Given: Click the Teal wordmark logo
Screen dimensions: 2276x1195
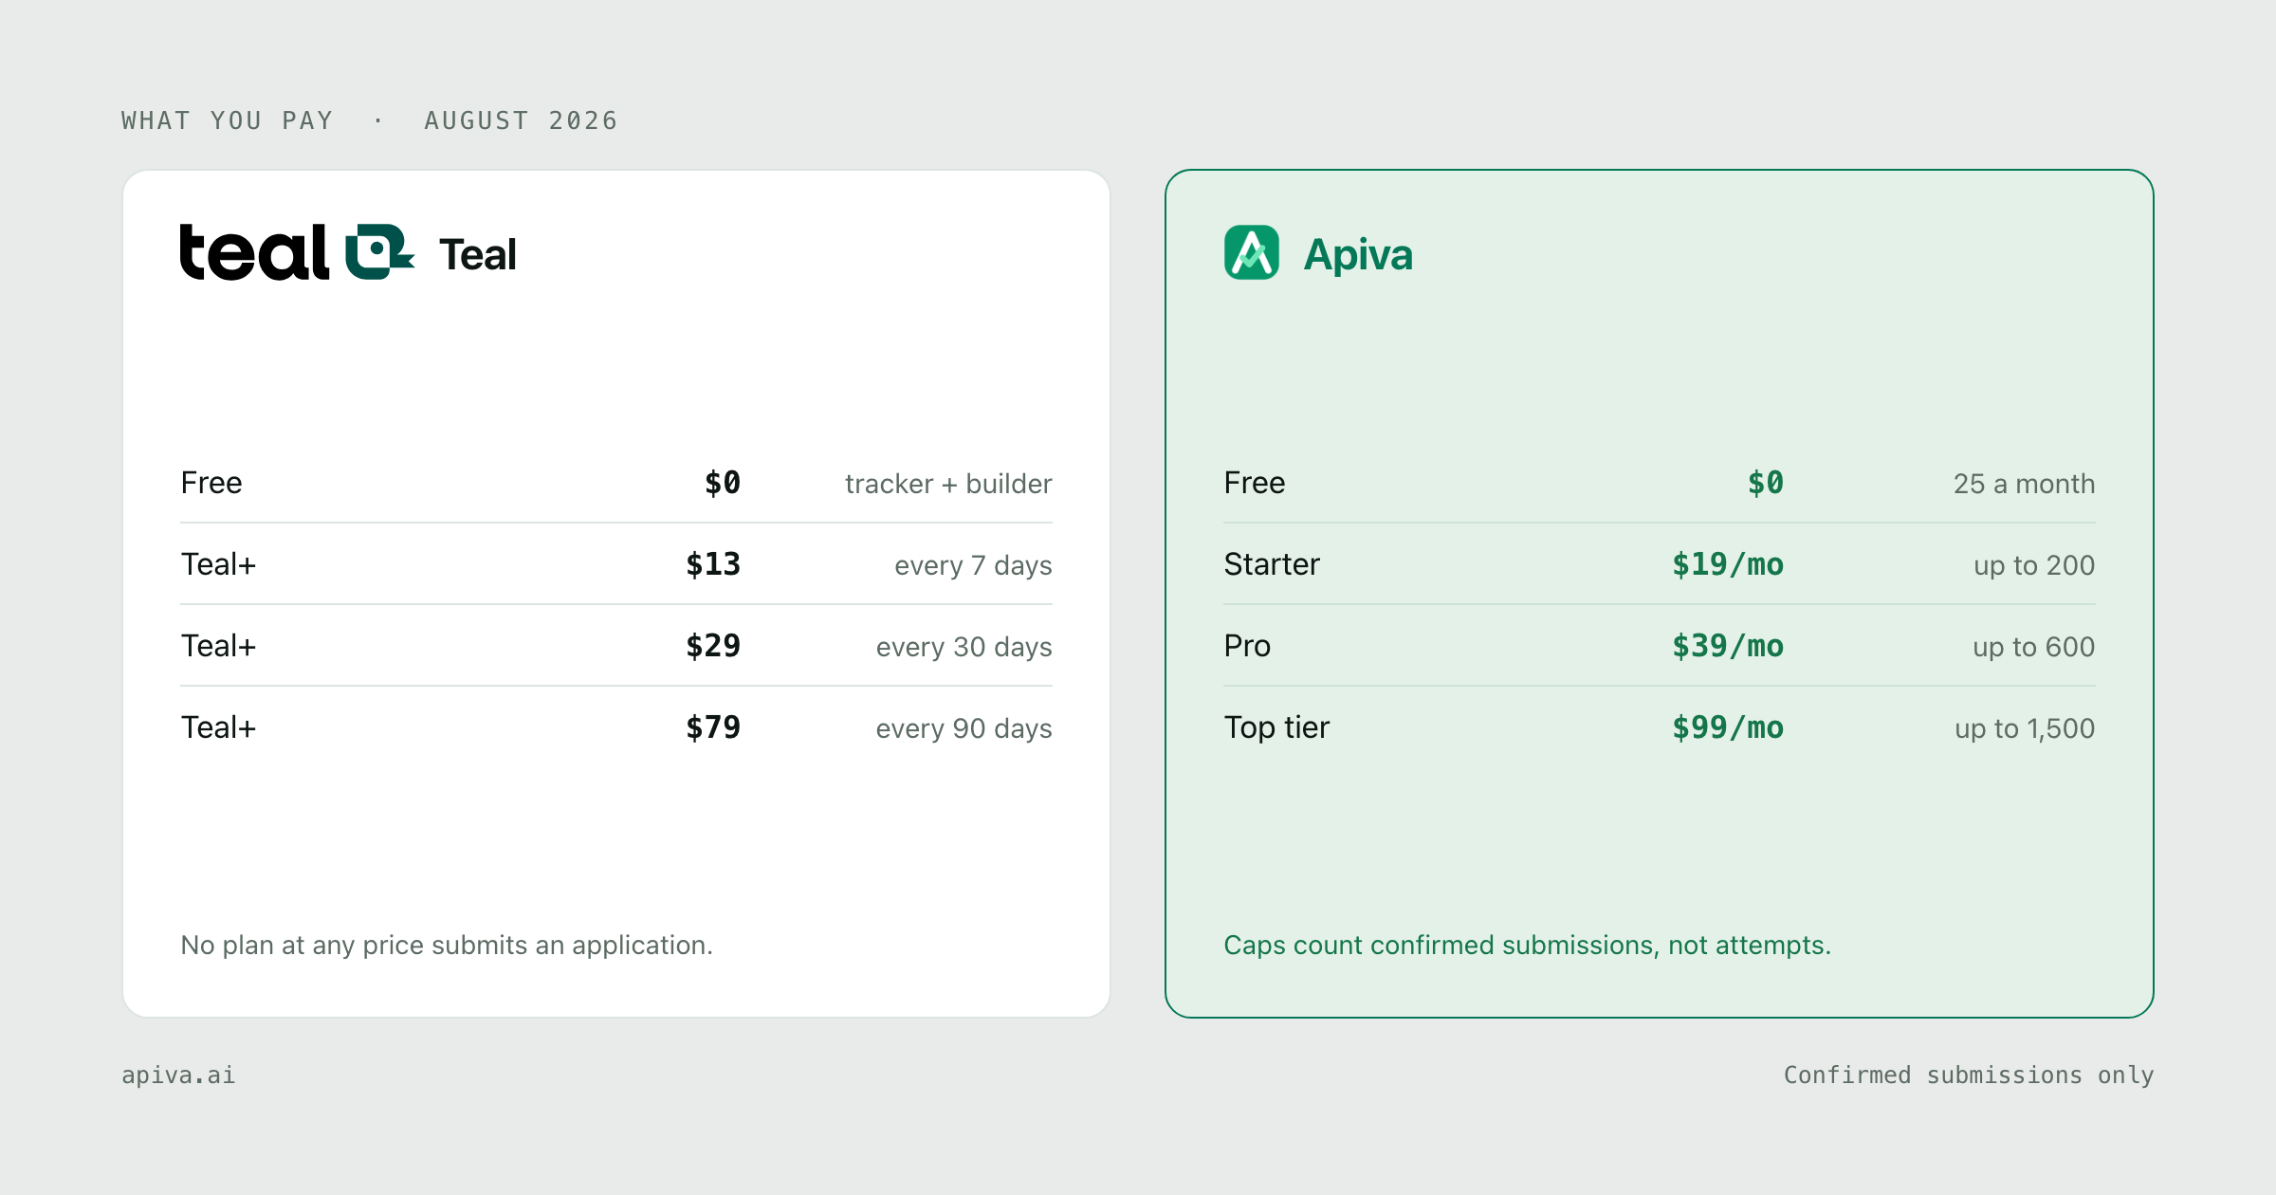Looking at the screenshot, I should pos(298,252).
